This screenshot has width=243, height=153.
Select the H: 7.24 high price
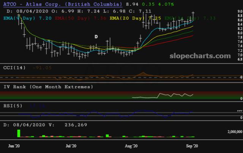tap(88, 11)
